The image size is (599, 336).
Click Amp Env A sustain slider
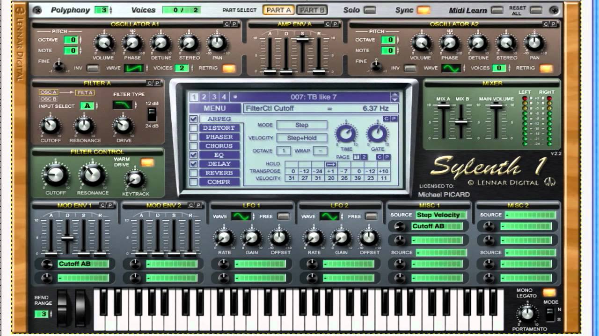pyautogui.click(x=303, y=40)
